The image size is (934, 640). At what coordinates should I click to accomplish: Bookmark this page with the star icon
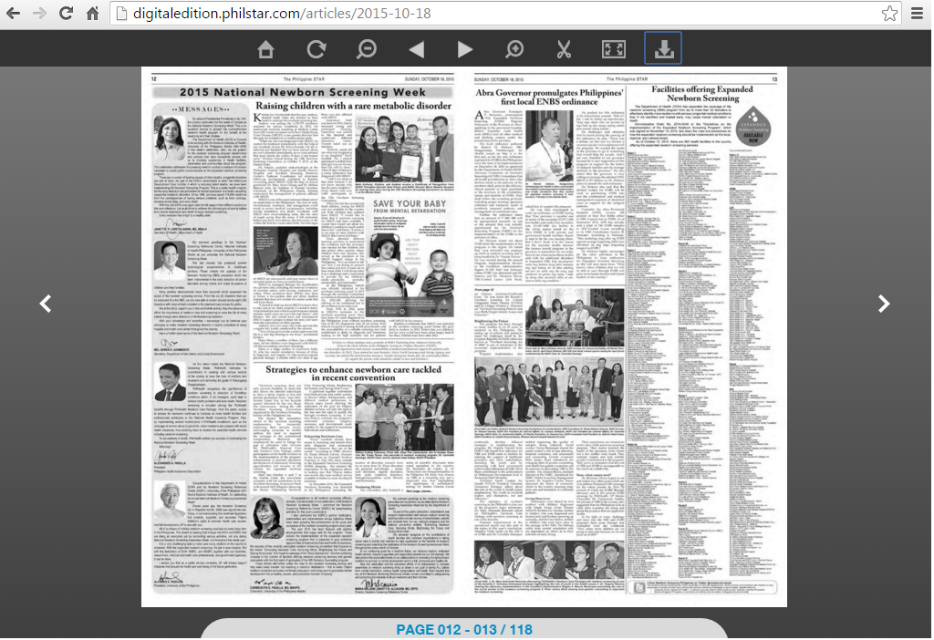(x=889, y=13)
